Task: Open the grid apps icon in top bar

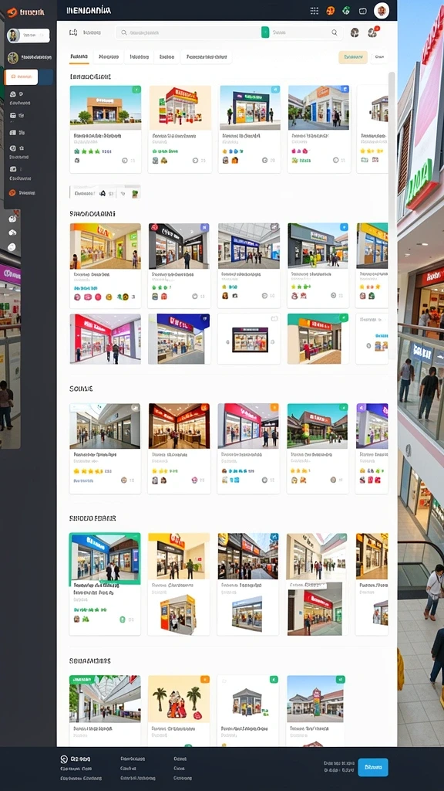Action: [314, 11]
